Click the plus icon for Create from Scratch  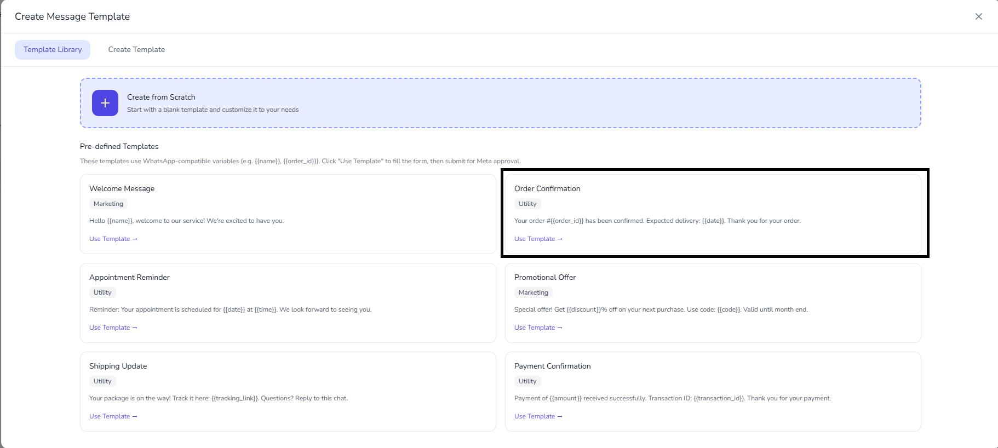click(105, 103)
